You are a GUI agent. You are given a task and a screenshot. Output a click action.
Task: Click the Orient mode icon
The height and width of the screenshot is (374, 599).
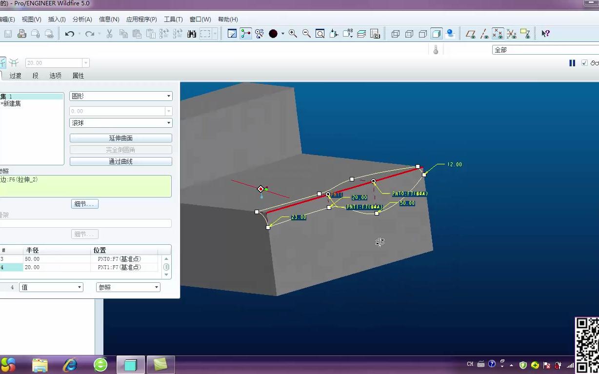pyautogui.click(x=260, y=34)
